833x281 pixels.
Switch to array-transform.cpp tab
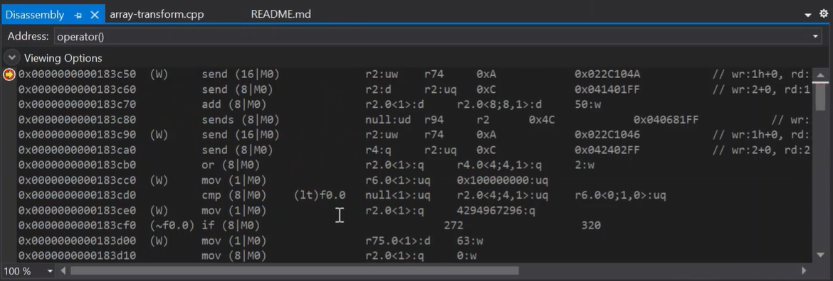(157, 14)
